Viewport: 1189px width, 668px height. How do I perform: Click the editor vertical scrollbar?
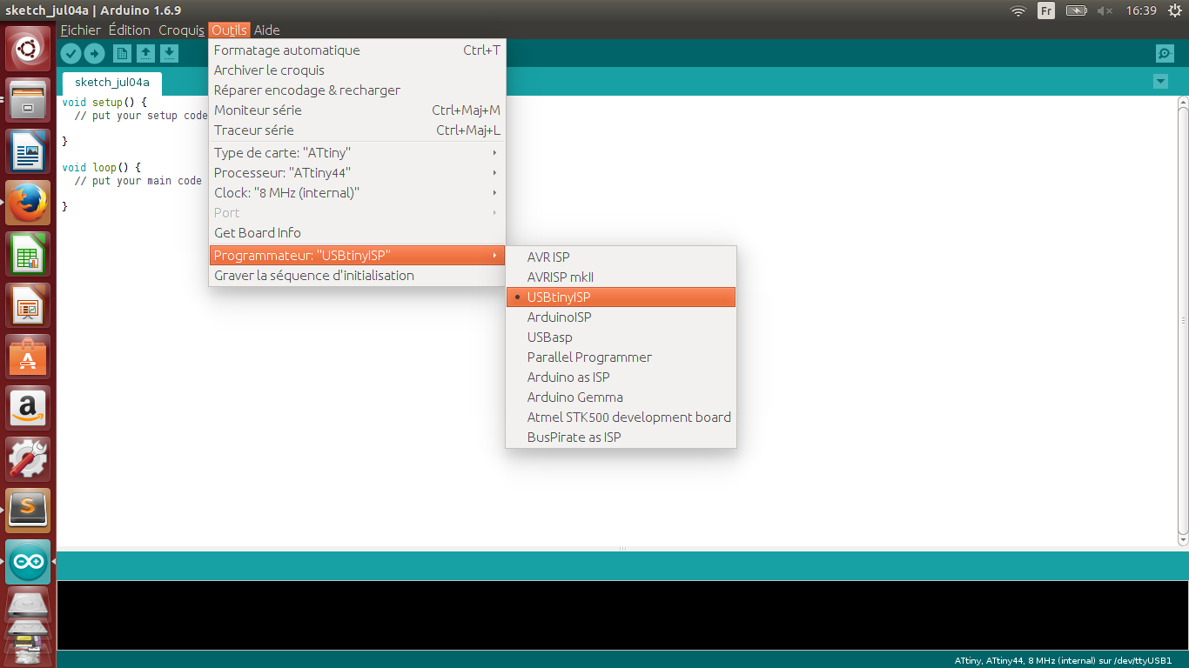tap(1183, 320)
